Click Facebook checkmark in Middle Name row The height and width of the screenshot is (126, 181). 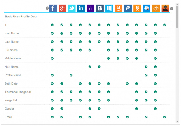(x=52, y=58)
